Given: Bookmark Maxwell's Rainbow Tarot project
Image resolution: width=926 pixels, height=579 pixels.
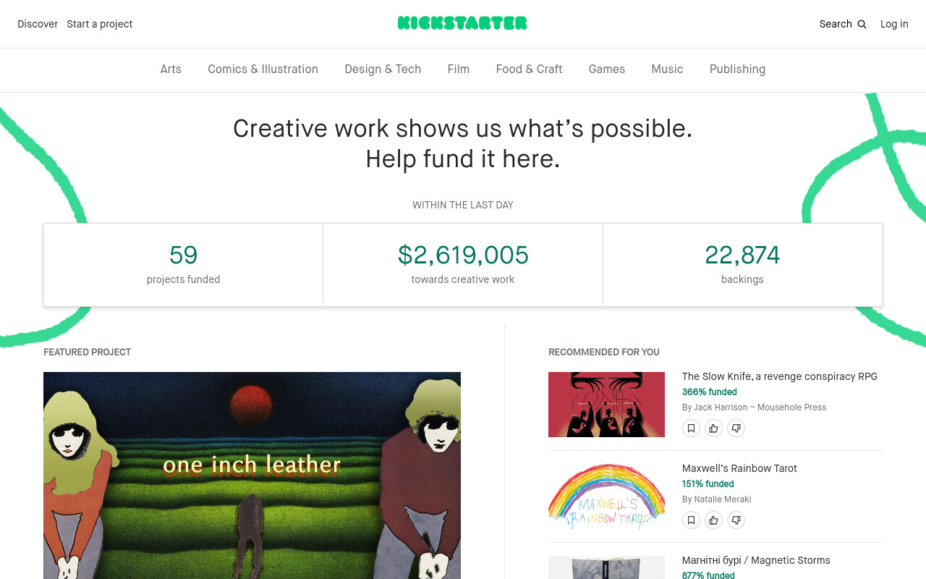Looking at the screenshot, I should click(x=691, y=520).
